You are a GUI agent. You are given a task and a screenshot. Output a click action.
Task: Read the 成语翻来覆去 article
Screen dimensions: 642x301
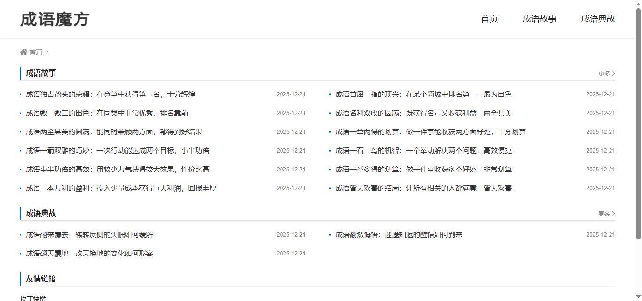click(89, 235)
